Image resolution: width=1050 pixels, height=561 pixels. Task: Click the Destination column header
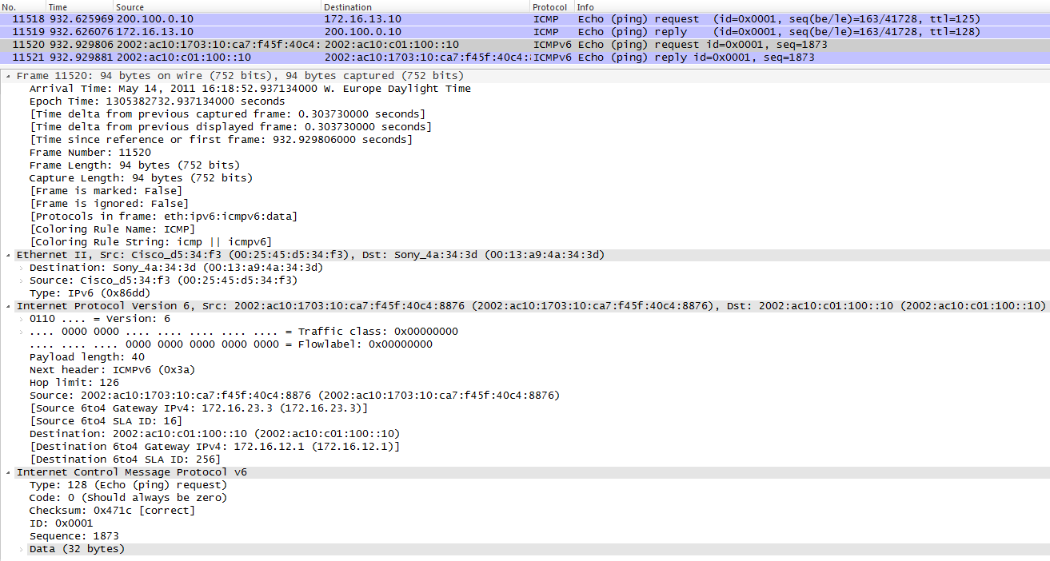pos(425,6)
